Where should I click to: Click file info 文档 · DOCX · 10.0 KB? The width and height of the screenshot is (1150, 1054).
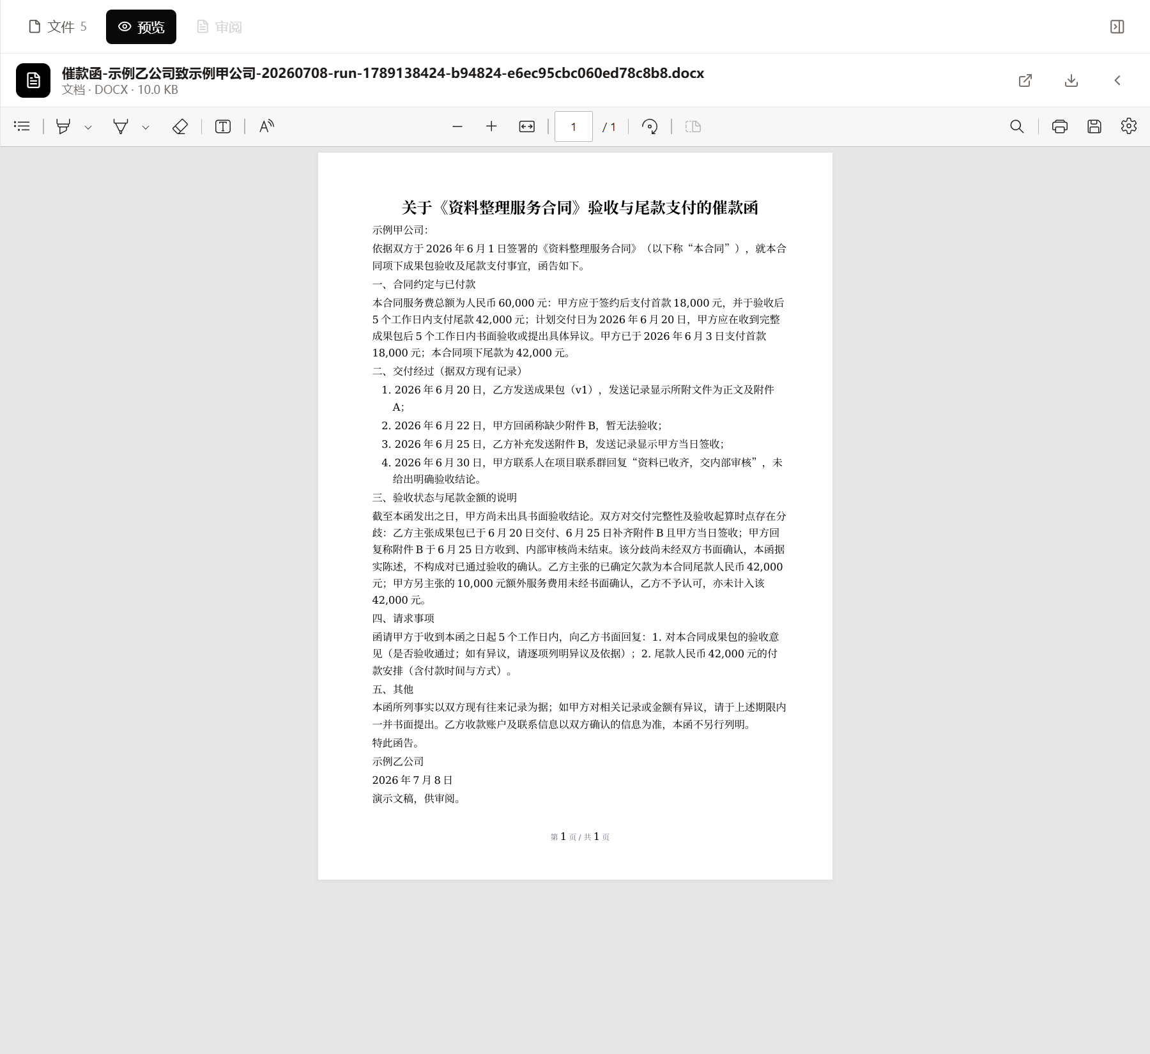tap(120, 90)
